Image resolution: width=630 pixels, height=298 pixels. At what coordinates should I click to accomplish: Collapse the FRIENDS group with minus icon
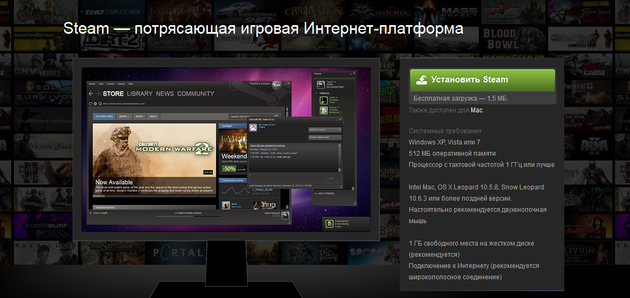[x=316, y=93]
